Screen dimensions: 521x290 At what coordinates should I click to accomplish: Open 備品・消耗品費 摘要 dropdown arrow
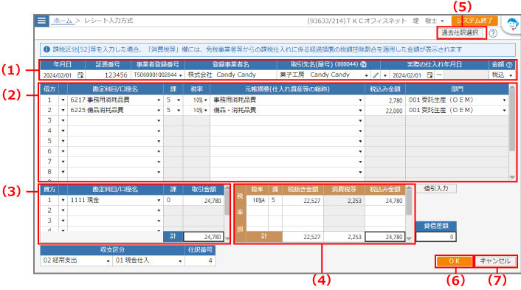360,110
